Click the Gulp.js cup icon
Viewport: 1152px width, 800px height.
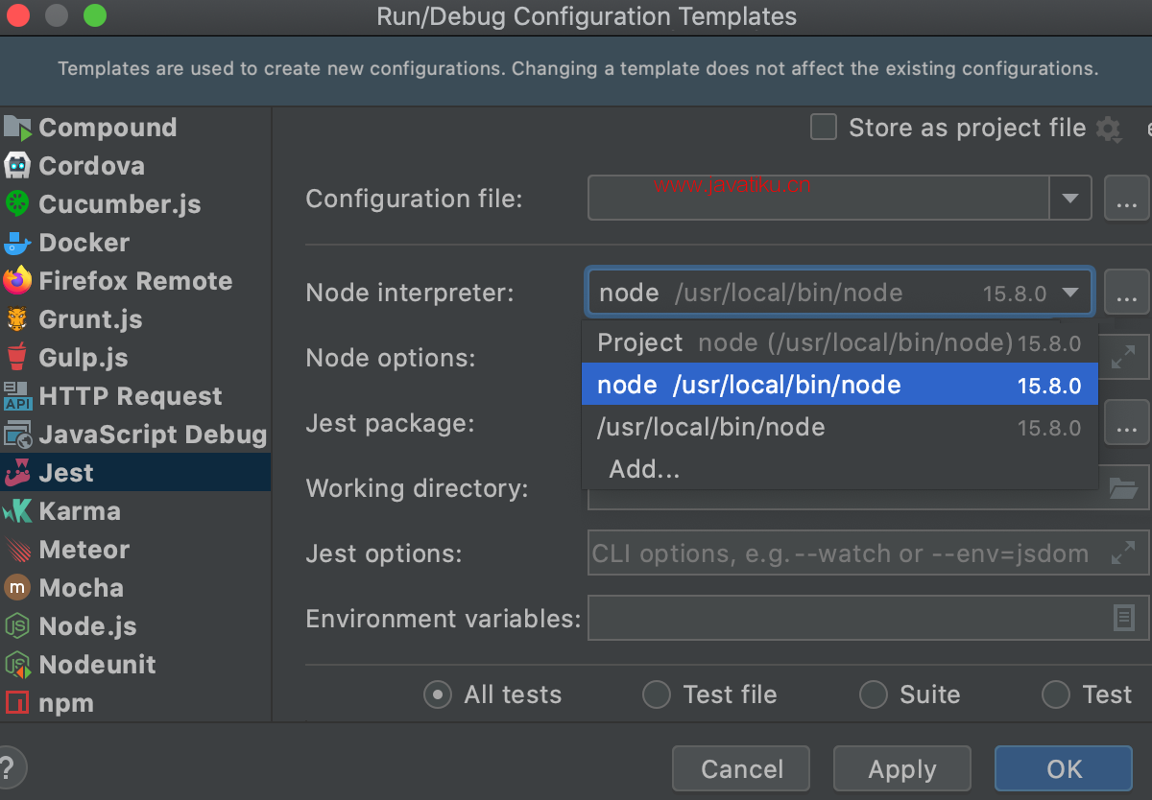click(17, 358)
